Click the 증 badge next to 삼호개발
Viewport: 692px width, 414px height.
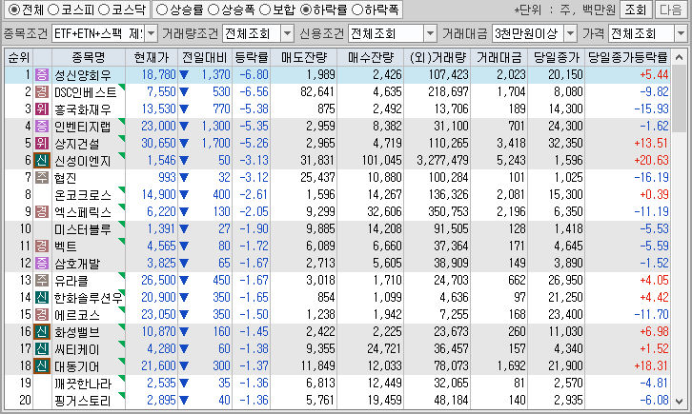pos(42,264)
